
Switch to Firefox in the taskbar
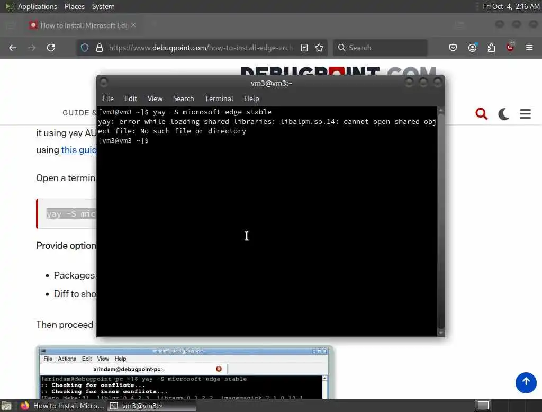[62, 406]
